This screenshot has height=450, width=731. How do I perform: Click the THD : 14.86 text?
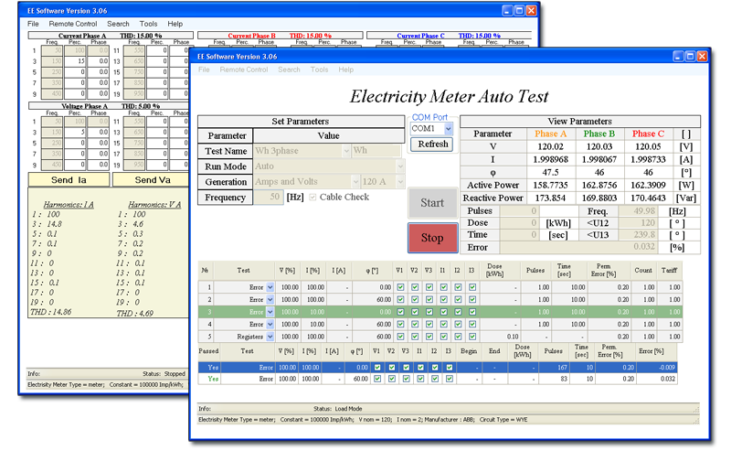(51, 312)
